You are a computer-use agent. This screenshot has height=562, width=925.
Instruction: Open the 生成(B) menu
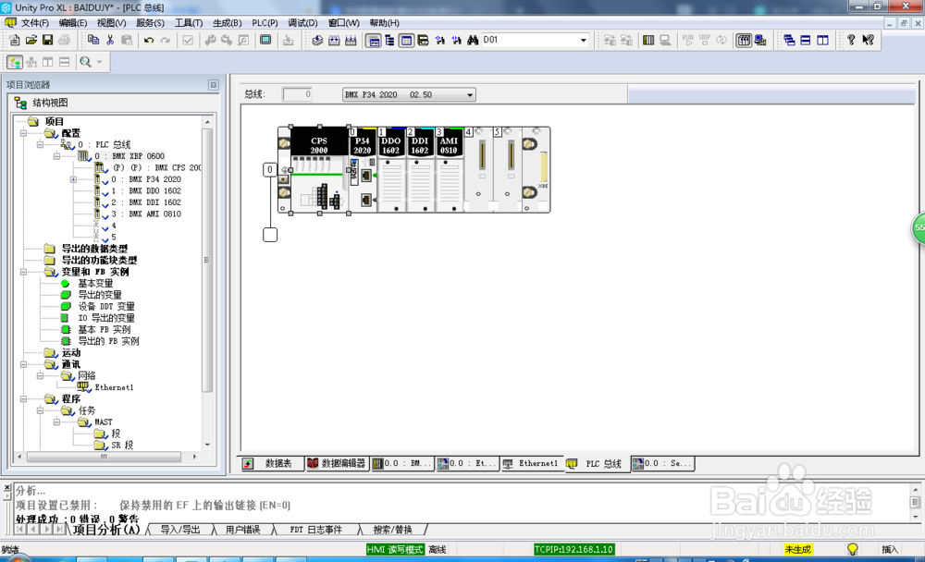(x=228, y=22)
